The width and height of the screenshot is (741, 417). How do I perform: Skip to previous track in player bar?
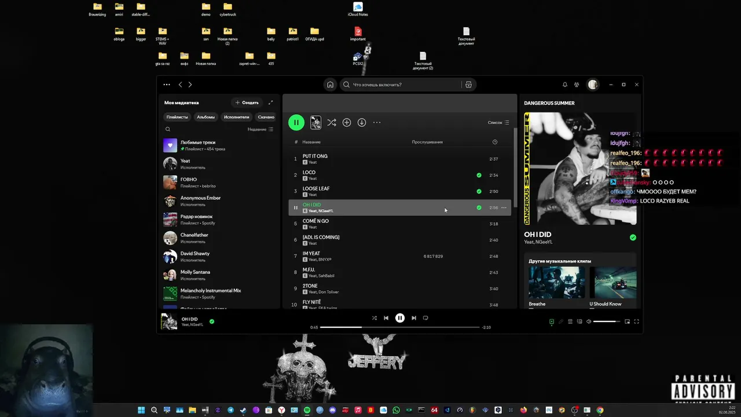[386, 318]
